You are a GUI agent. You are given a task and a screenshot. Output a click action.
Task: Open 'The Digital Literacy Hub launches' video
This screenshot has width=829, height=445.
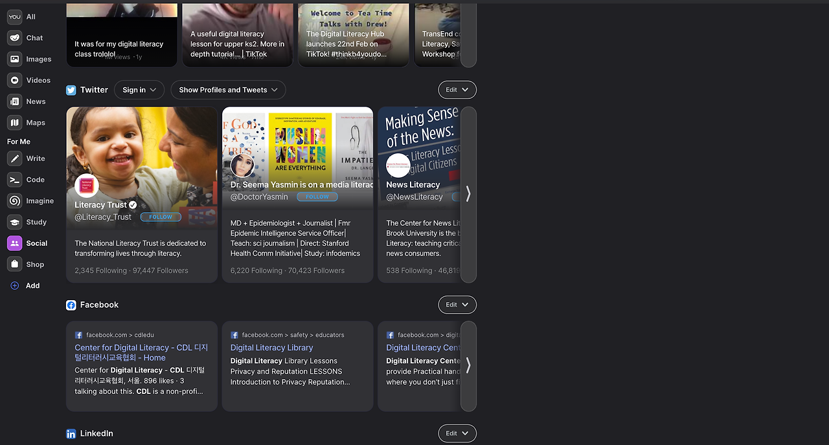354,35
